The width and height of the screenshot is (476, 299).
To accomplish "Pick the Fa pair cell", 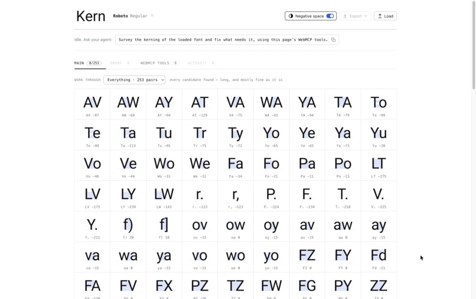I will pyautogui.click(x=236, y=165).
